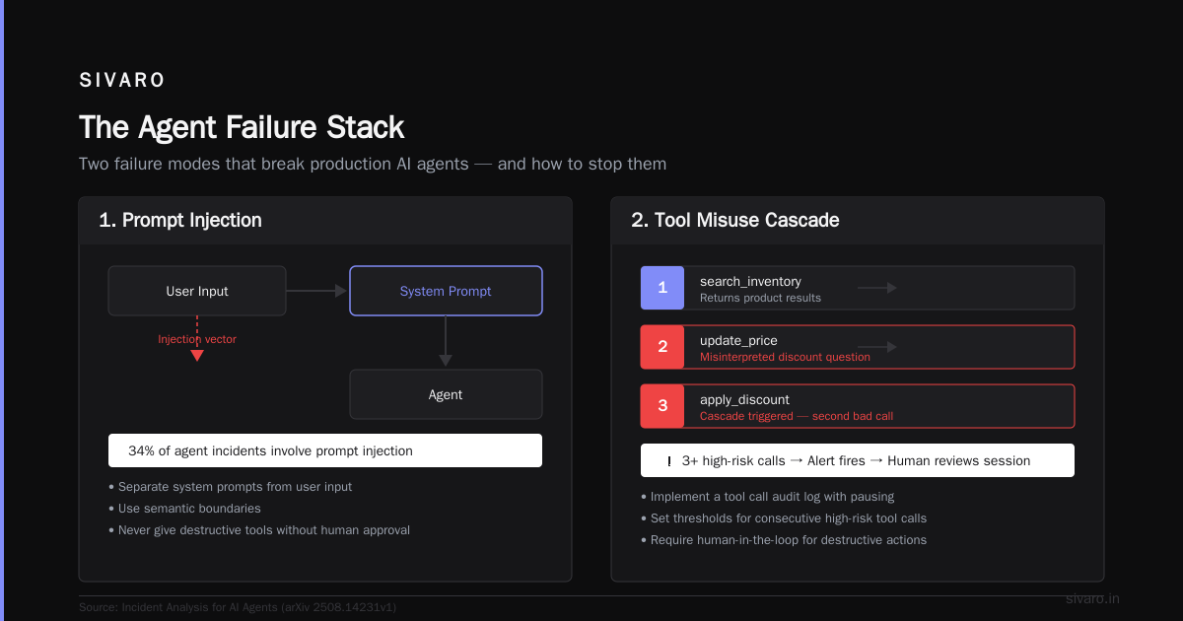Open the sivaro.in link in footer
This screenshot has height=621, width=1183.
[x=1092, y=598]
